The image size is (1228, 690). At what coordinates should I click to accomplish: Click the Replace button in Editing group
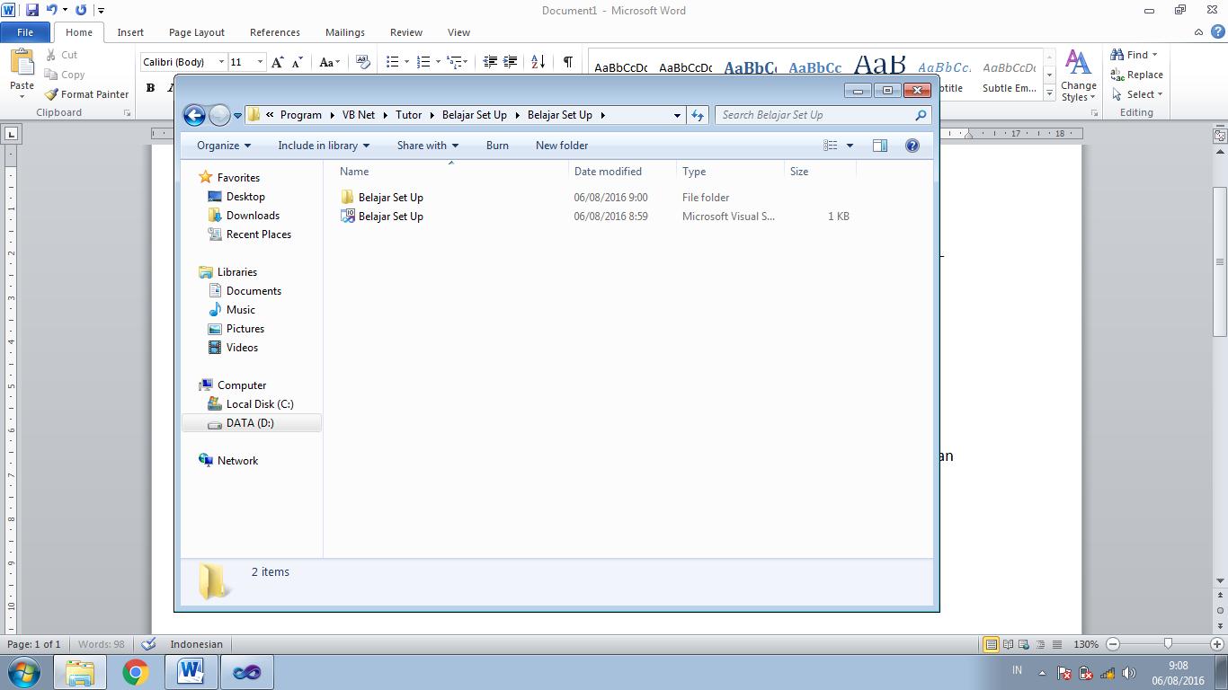[x=1136, y=75]
